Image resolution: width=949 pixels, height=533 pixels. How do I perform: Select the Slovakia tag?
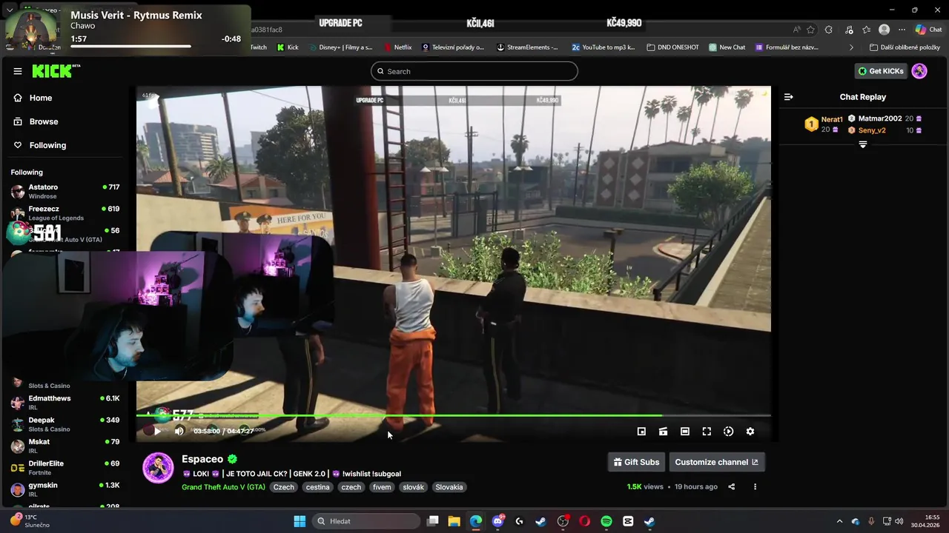pyautogui.click(x=449, y=487)
